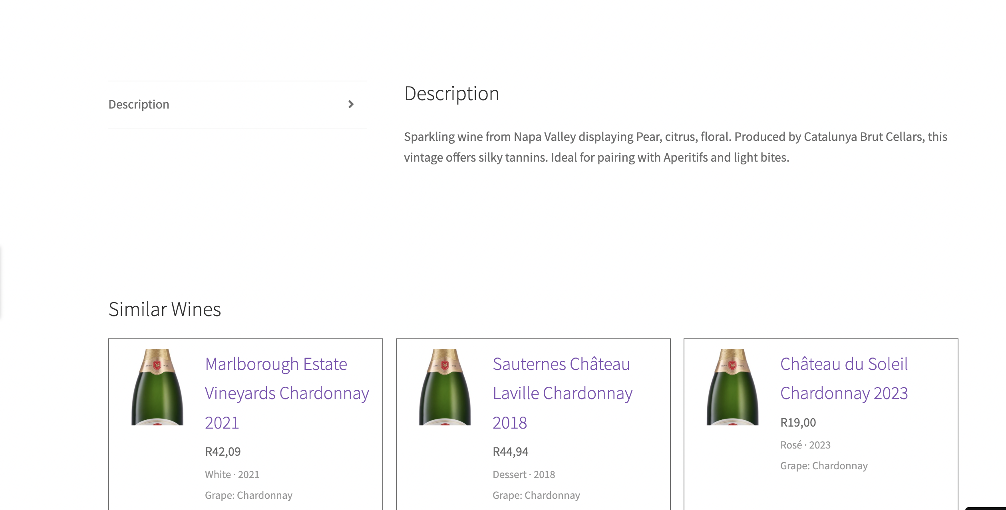
Task: Expand the Description section chevron
Action: (x=351, y=104)
